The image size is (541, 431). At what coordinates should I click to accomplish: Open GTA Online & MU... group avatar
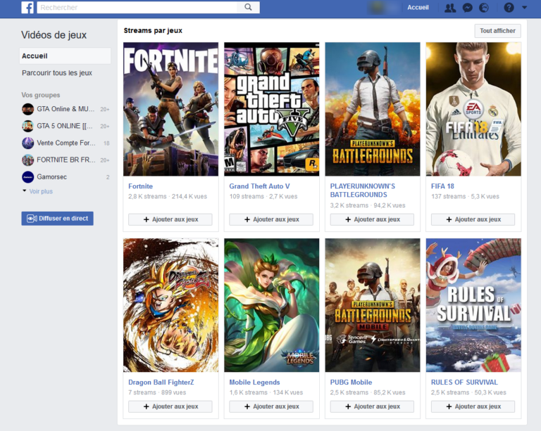(x=28, y=109)
